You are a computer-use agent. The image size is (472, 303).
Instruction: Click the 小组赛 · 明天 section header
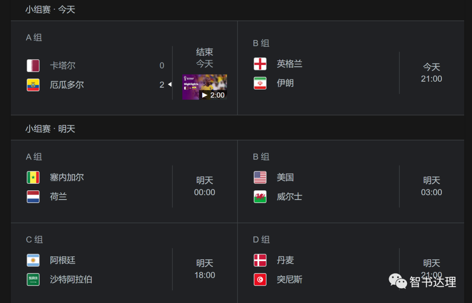50,129
